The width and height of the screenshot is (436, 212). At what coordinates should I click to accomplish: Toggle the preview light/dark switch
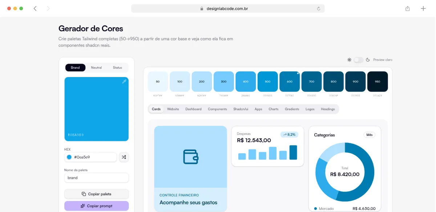click(359, 60)
